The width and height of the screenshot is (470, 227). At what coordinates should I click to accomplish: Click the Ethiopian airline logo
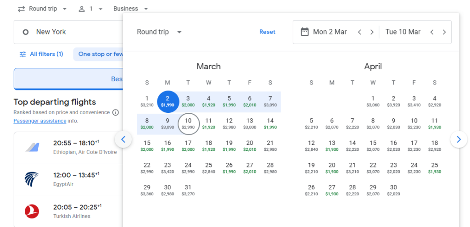pos(32,148)
